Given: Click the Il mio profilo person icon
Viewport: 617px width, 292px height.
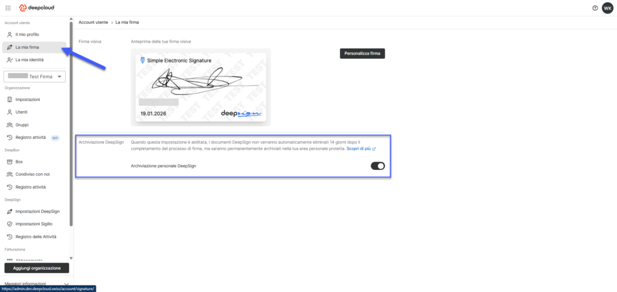Looking at the screenshot, I should click(x=10, y=34).
